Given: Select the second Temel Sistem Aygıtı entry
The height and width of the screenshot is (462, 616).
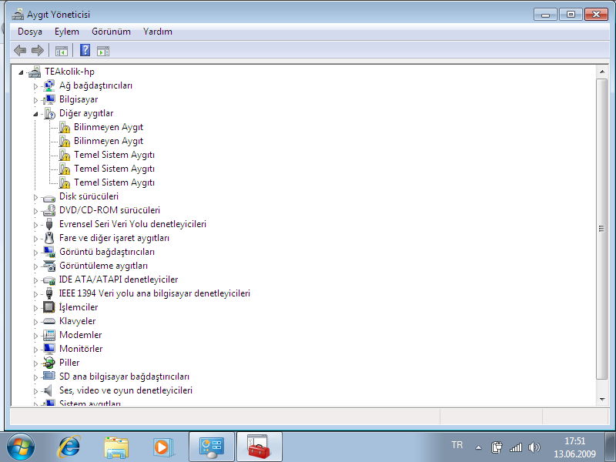Looking at the screenshot, I should [x=114, y=169].
